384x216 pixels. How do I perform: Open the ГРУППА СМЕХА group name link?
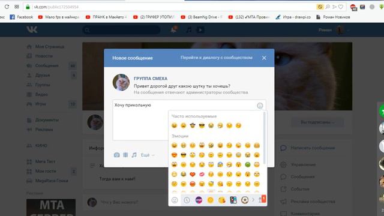(151, 79)
